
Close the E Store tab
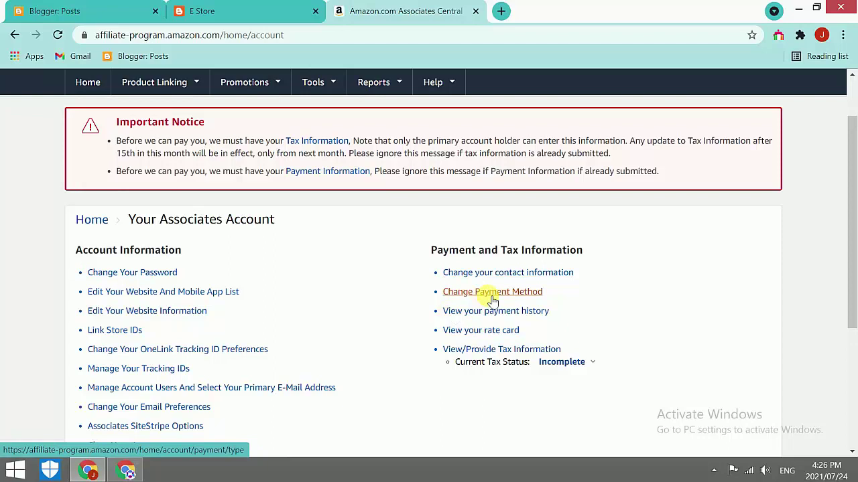pyautogui.click(x=316, y=11)
